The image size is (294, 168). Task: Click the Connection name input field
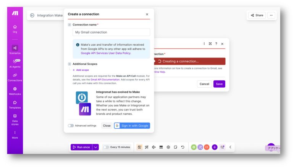click(x=111, y=32)
